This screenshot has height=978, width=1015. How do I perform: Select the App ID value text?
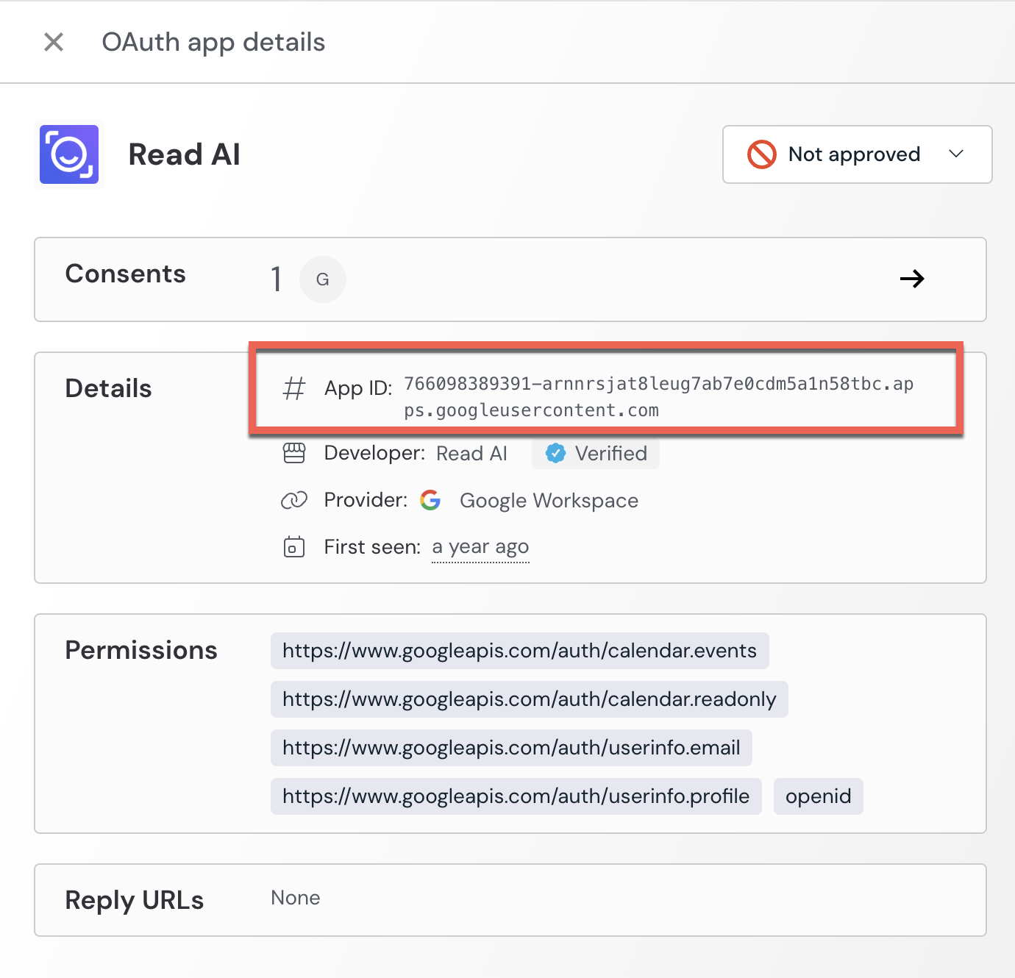pos(659,397)
